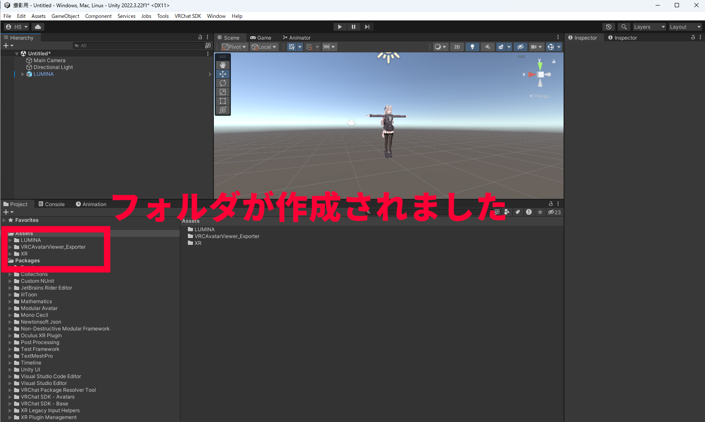The height and width of the screenshot is (422, 705).
Task: Open the VRChat SDK menu
Action: 187,16
